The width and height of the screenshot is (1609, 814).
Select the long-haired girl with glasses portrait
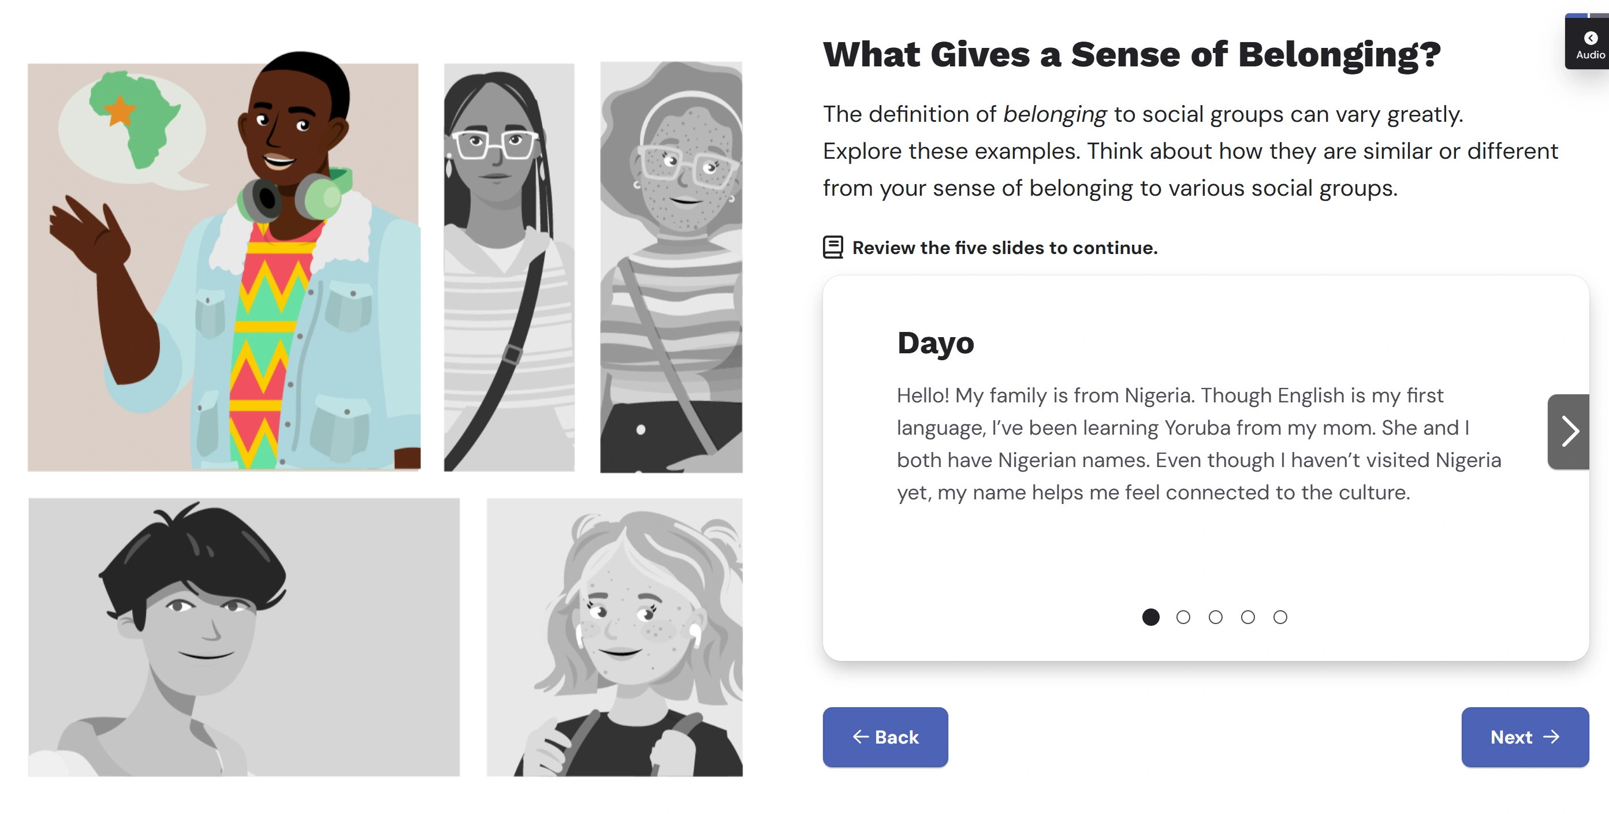508,267
